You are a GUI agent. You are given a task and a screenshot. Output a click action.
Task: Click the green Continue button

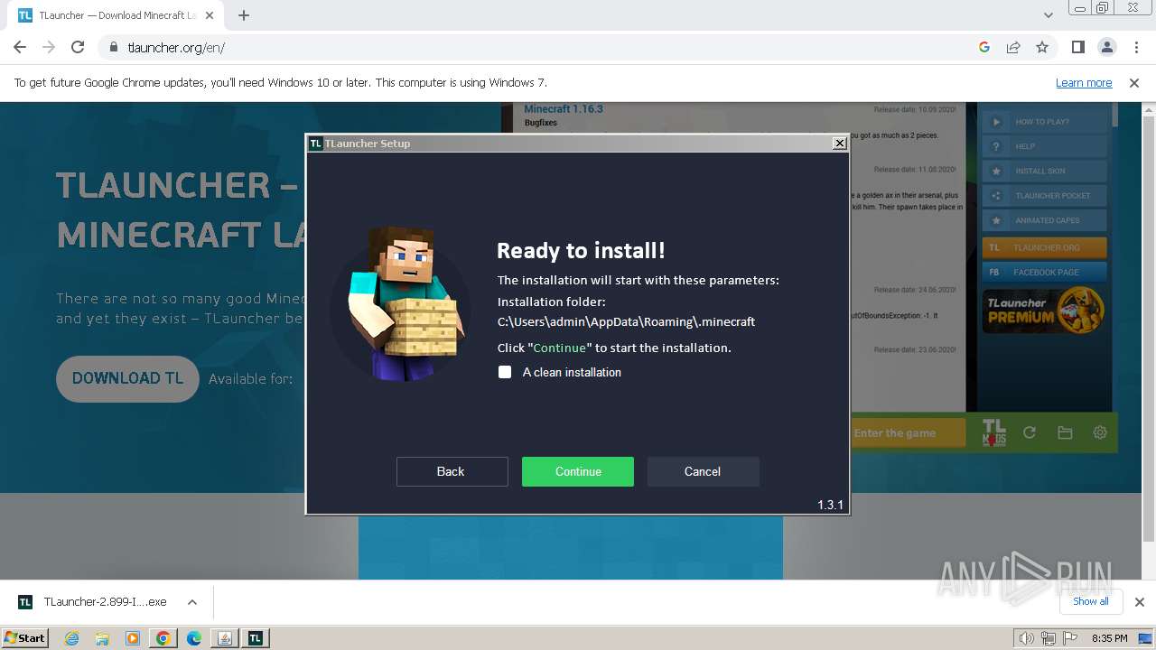578,471
